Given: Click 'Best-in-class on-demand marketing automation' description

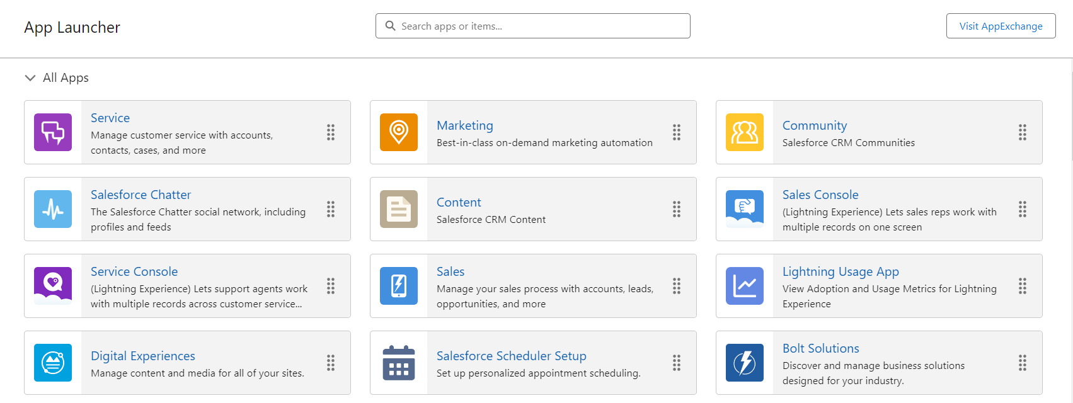Looking at the screenshot, I should (x=544, y=143).
